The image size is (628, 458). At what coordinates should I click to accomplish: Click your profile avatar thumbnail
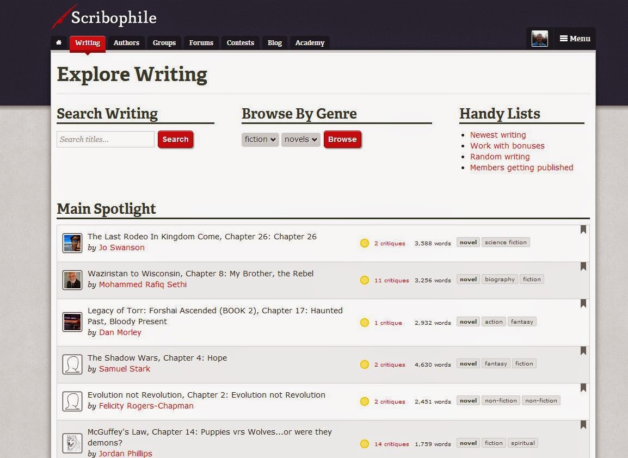(540, 38)
